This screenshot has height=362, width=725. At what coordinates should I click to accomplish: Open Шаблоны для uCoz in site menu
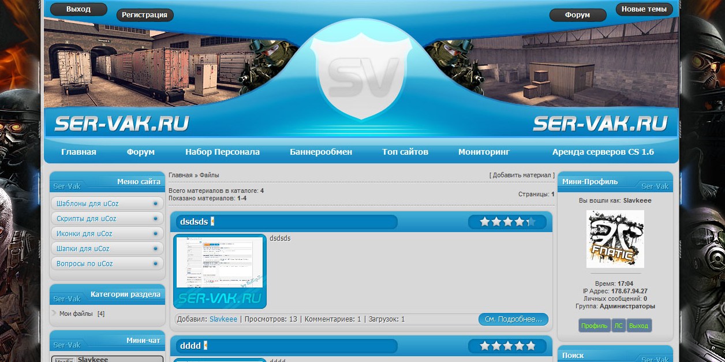107,204
